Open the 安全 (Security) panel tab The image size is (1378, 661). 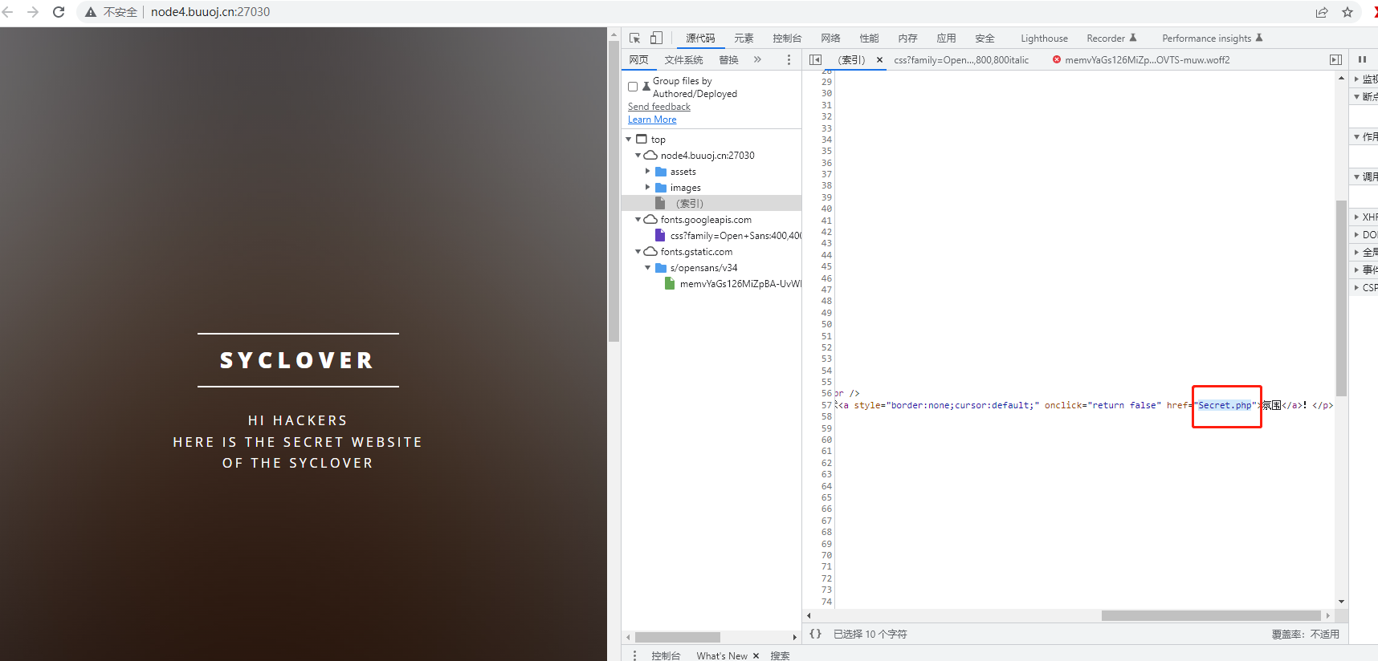985,38
